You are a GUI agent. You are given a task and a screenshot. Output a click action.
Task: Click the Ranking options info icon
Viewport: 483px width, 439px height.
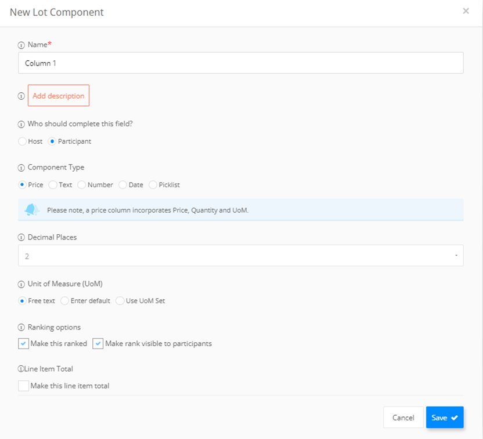coord(21,327)
